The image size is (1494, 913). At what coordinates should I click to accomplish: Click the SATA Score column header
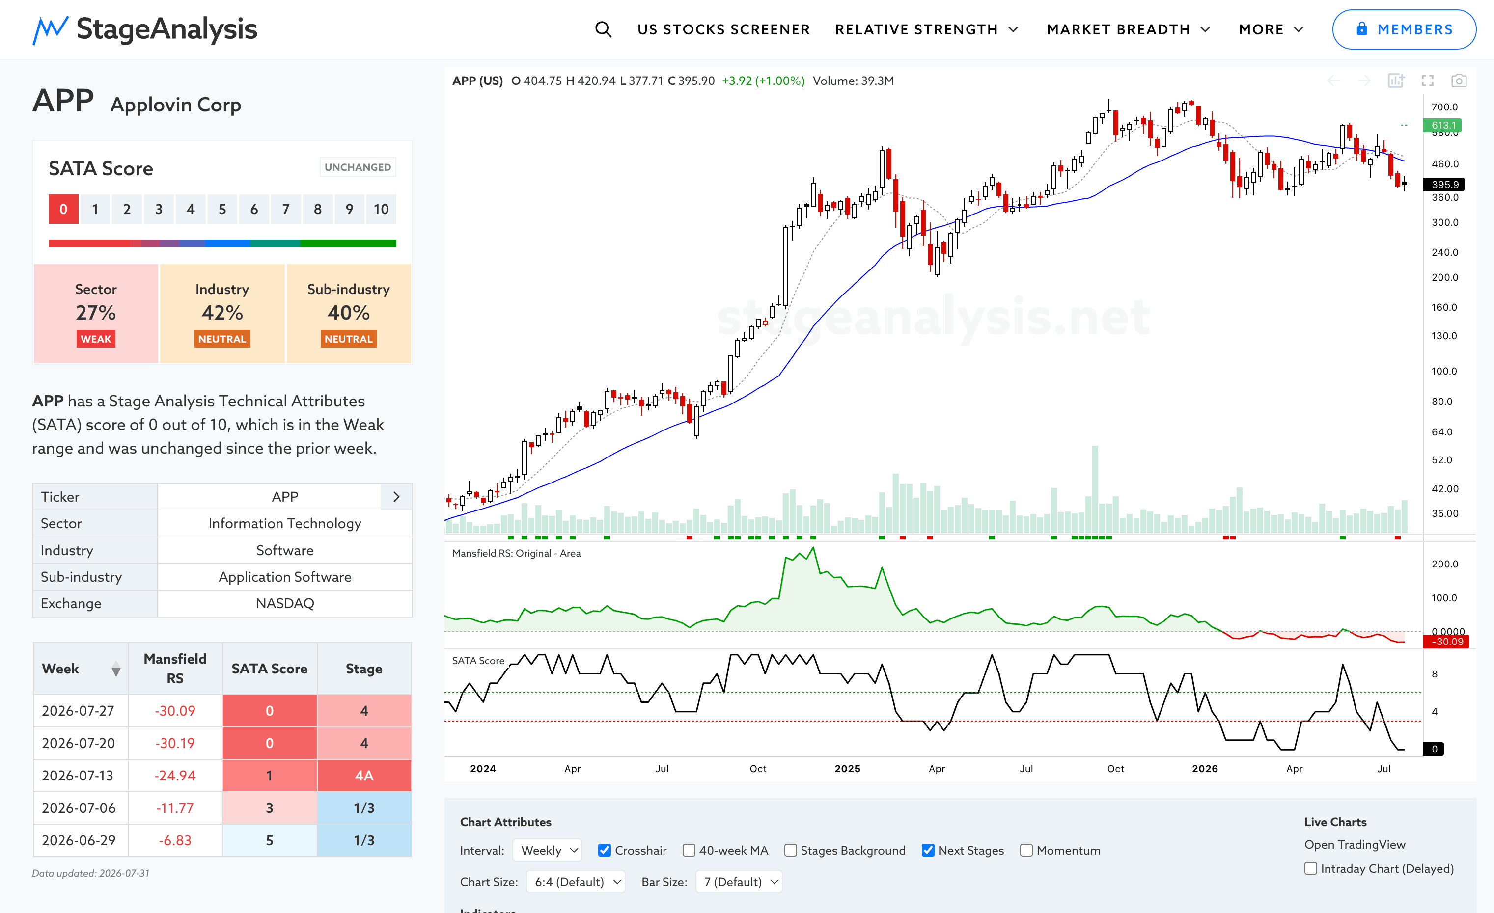(x=270, y=669)
